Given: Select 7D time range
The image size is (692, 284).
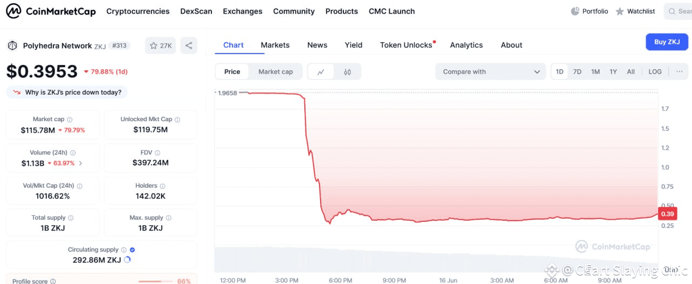Looking at the screenshot, I should (577, 71).
